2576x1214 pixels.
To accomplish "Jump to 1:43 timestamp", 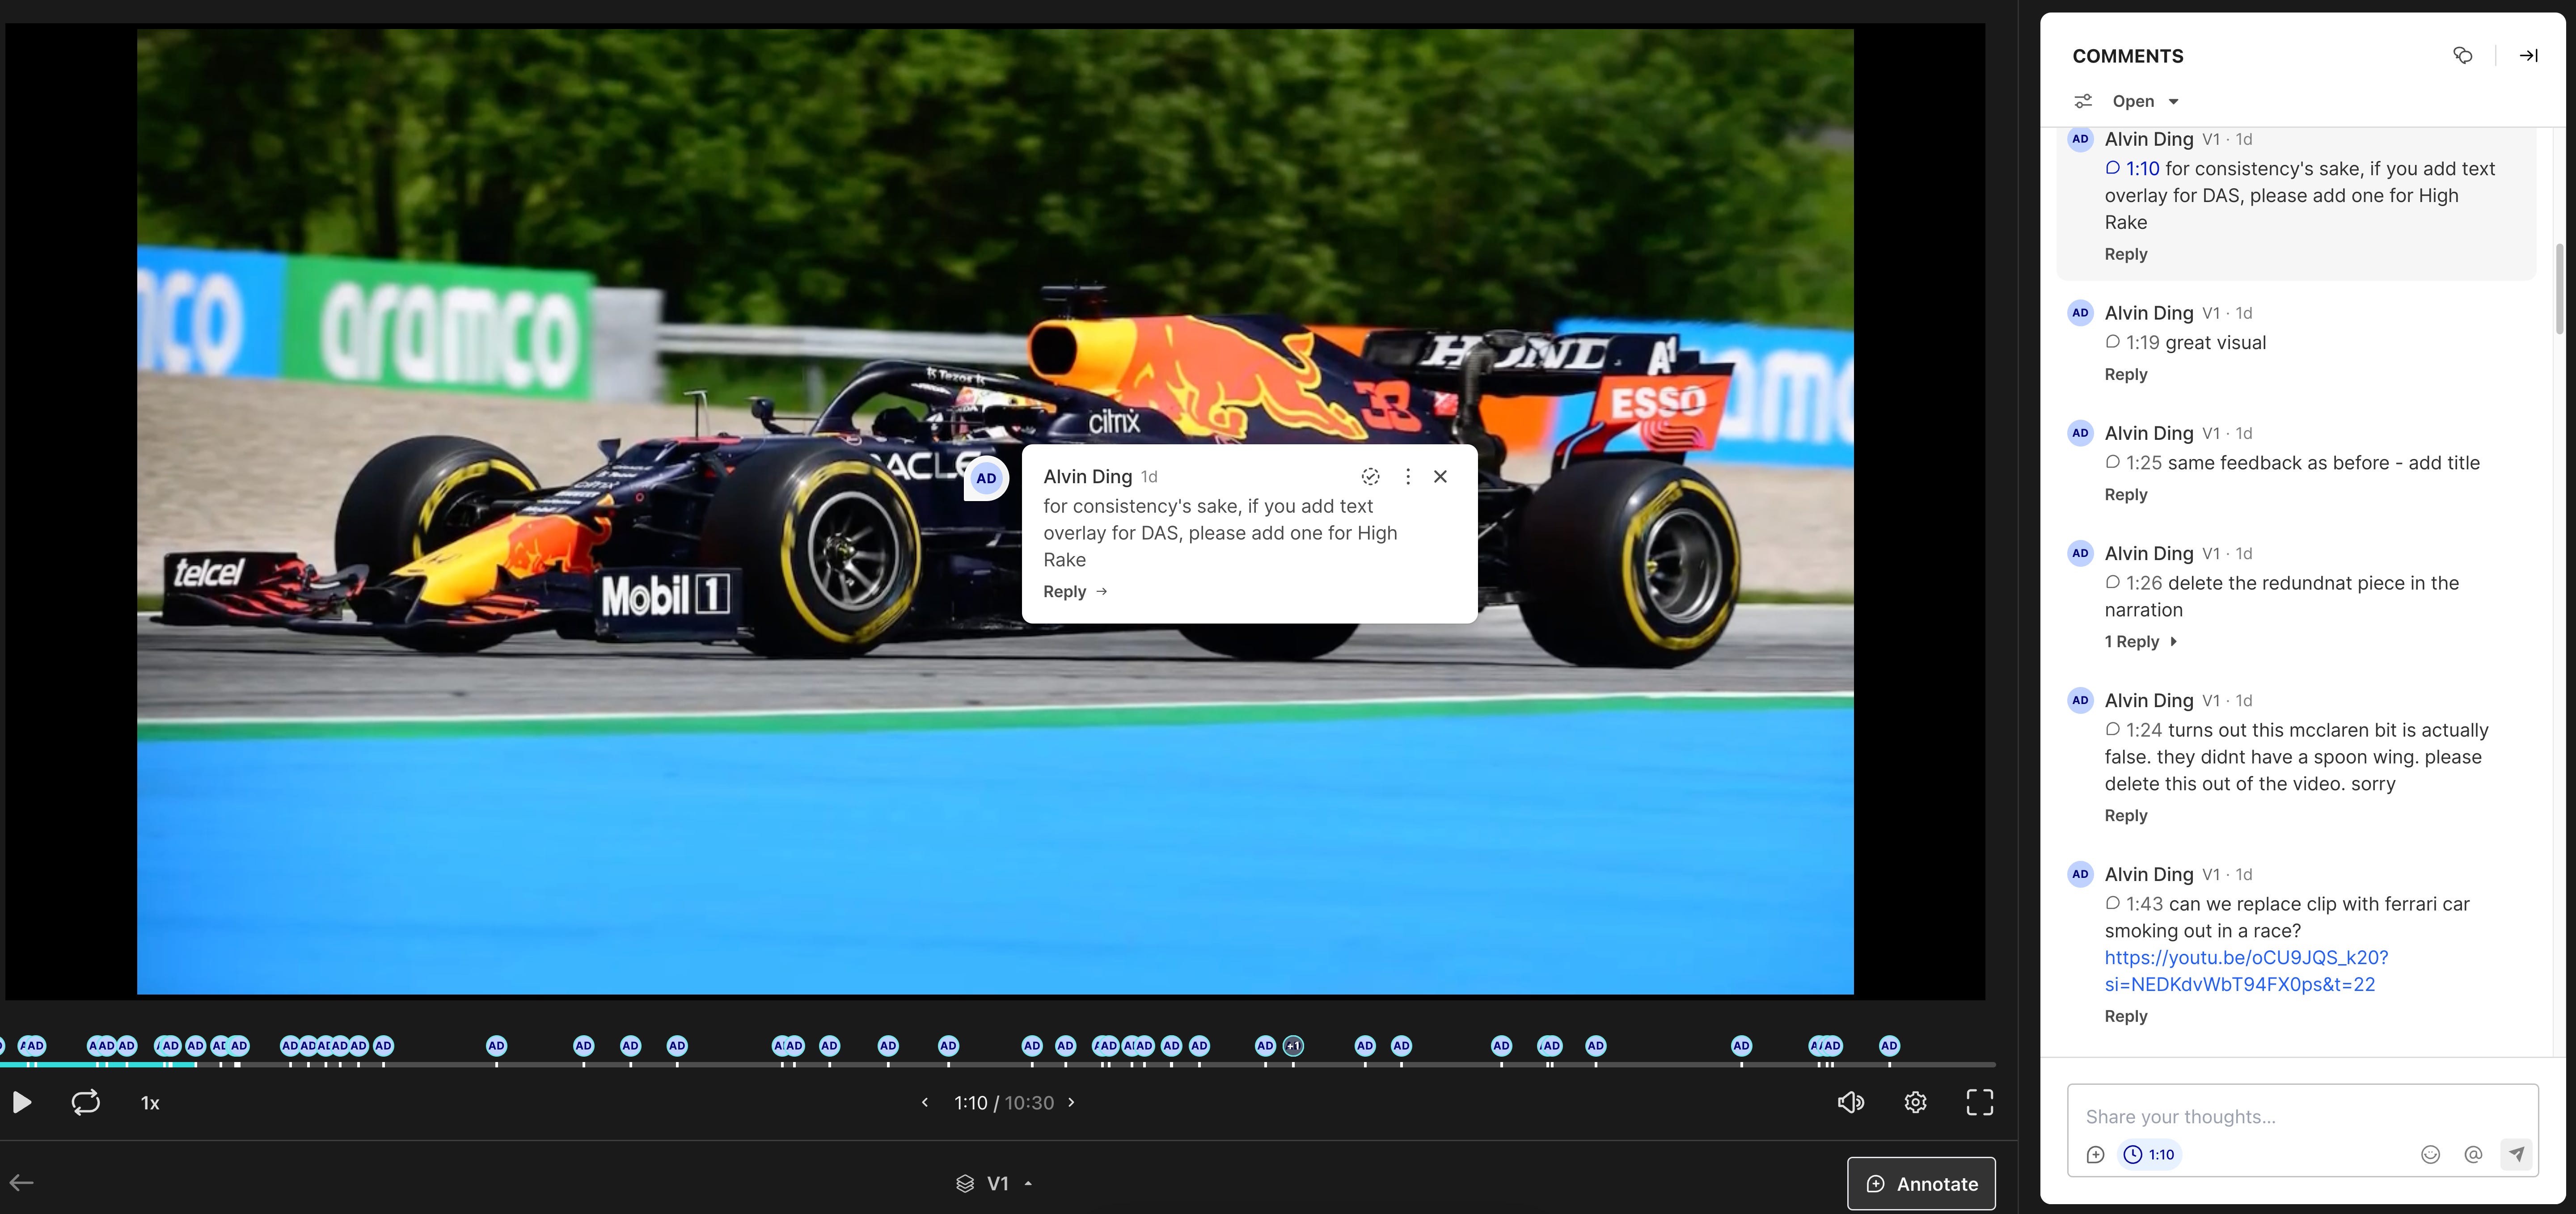I will pos(2143,903).
